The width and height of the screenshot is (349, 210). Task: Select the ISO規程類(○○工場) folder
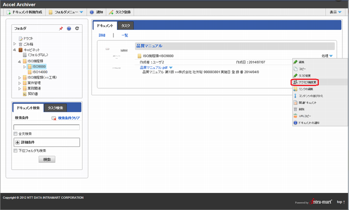pyautogui.click(x=40, y=77)
